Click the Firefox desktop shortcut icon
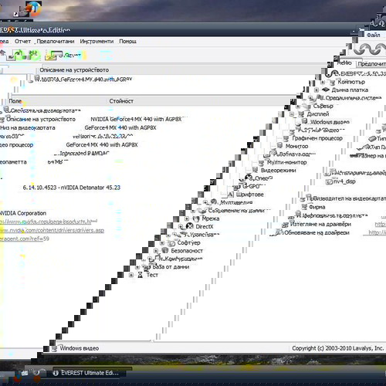 (x=34, y=9)
